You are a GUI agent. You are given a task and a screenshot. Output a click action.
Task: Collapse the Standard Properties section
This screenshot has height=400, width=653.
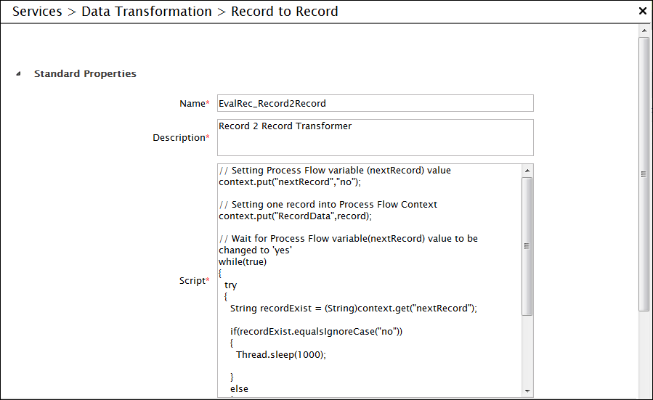click(18, 73)
